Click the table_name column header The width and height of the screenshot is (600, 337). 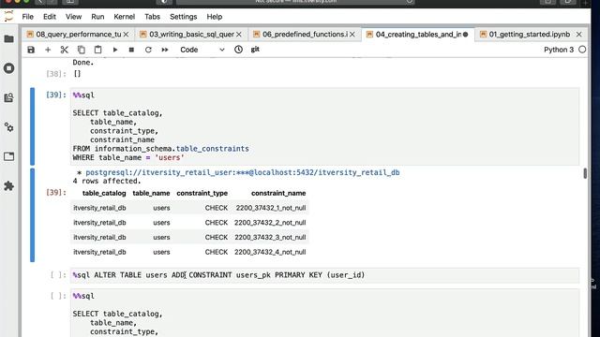point(151,194)
